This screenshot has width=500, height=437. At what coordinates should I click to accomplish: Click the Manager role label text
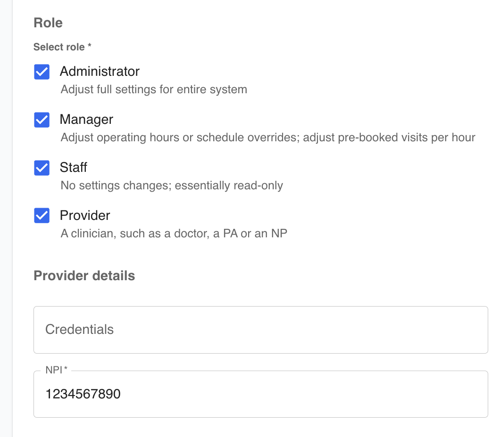coord(86,120)
